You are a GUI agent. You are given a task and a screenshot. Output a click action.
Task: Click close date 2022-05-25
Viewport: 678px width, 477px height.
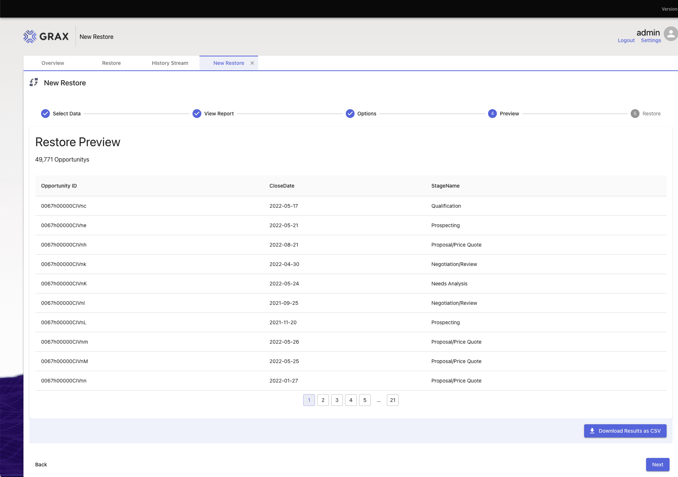click(x=284, y=361)
